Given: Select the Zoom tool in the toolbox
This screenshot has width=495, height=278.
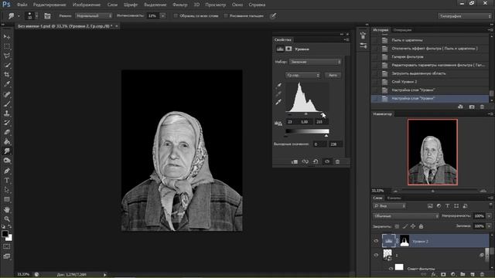Looking at the screenshot, I should pos(7,219).
